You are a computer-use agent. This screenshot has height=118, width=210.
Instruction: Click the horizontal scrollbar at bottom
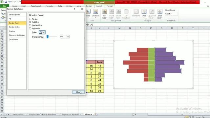pos(179,114)
